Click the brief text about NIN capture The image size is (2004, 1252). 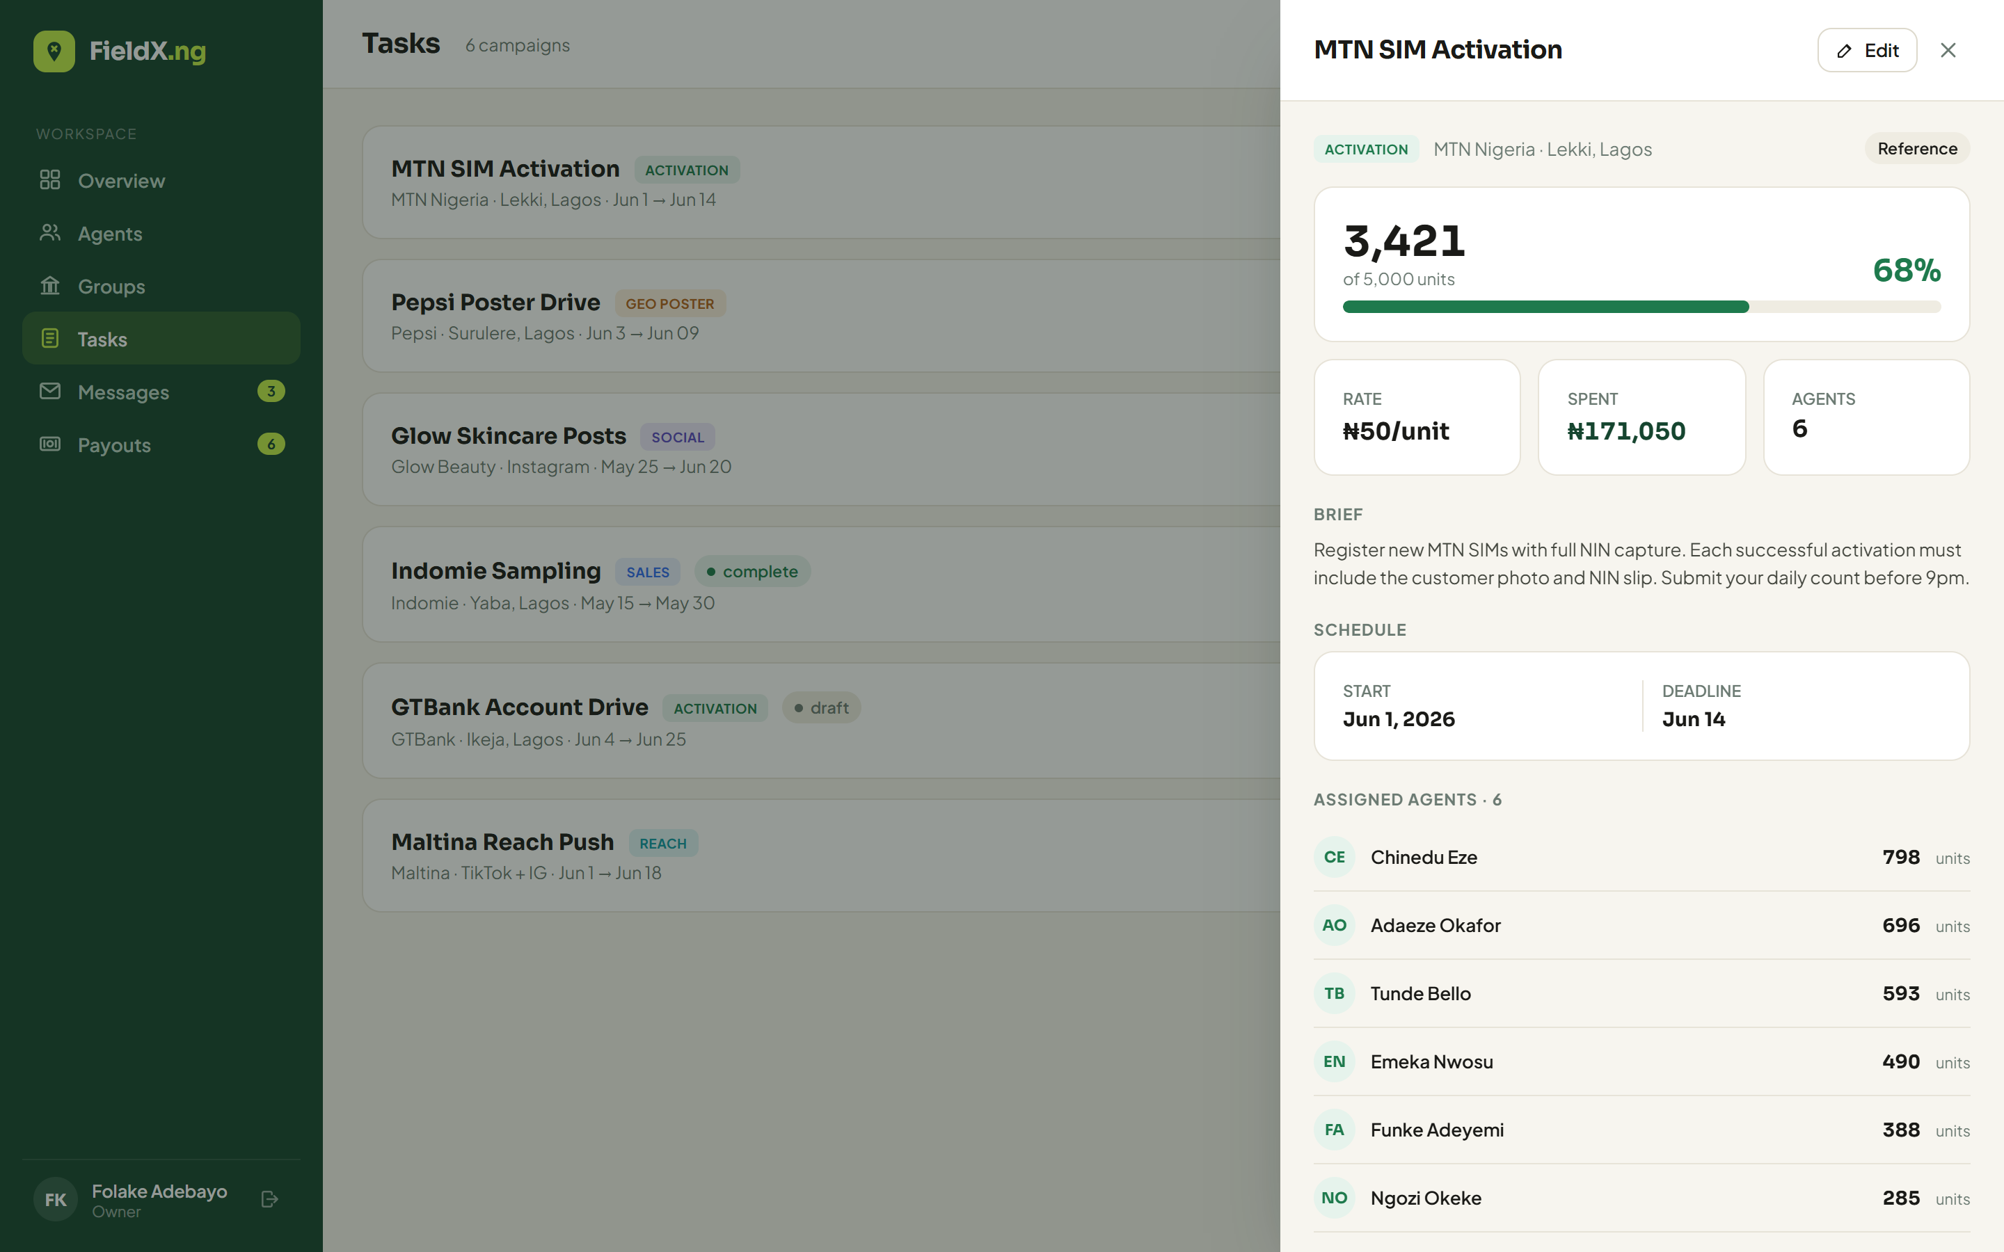coord(1641,563)
